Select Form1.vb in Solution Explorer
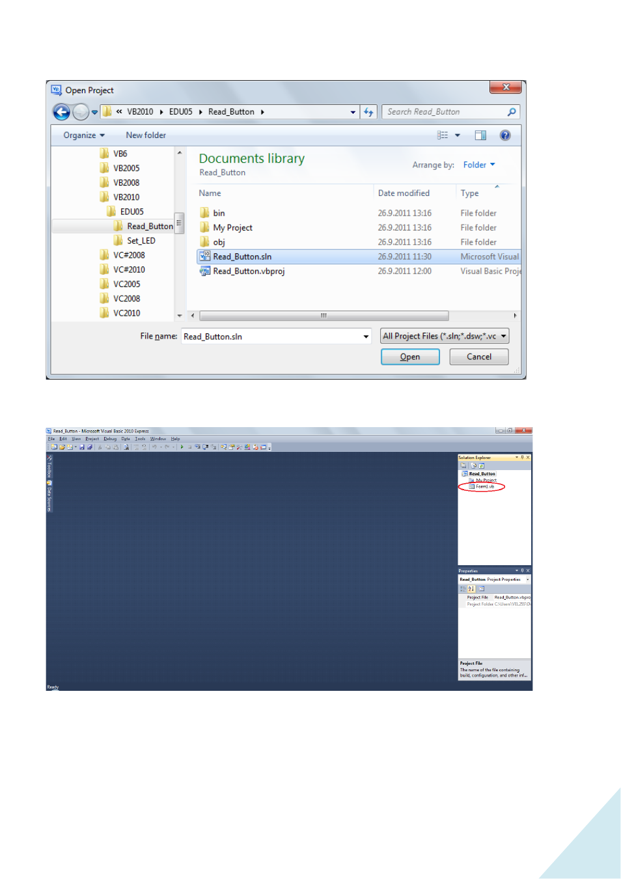Screen dimensions: 621x879 click(482, 486)
